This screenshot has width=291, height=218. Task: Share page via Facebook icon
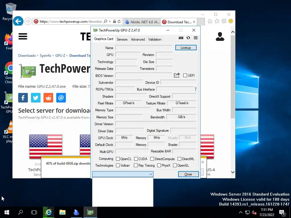click(23, 98)
